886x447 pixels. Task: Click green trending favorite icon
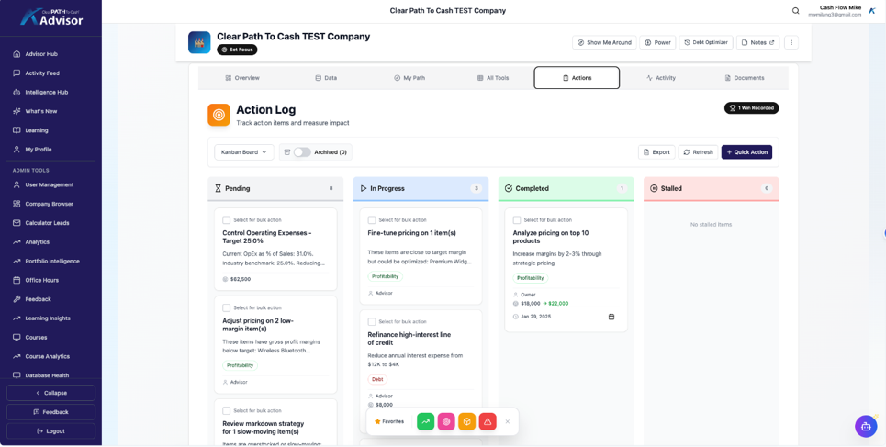click(425, 421)
